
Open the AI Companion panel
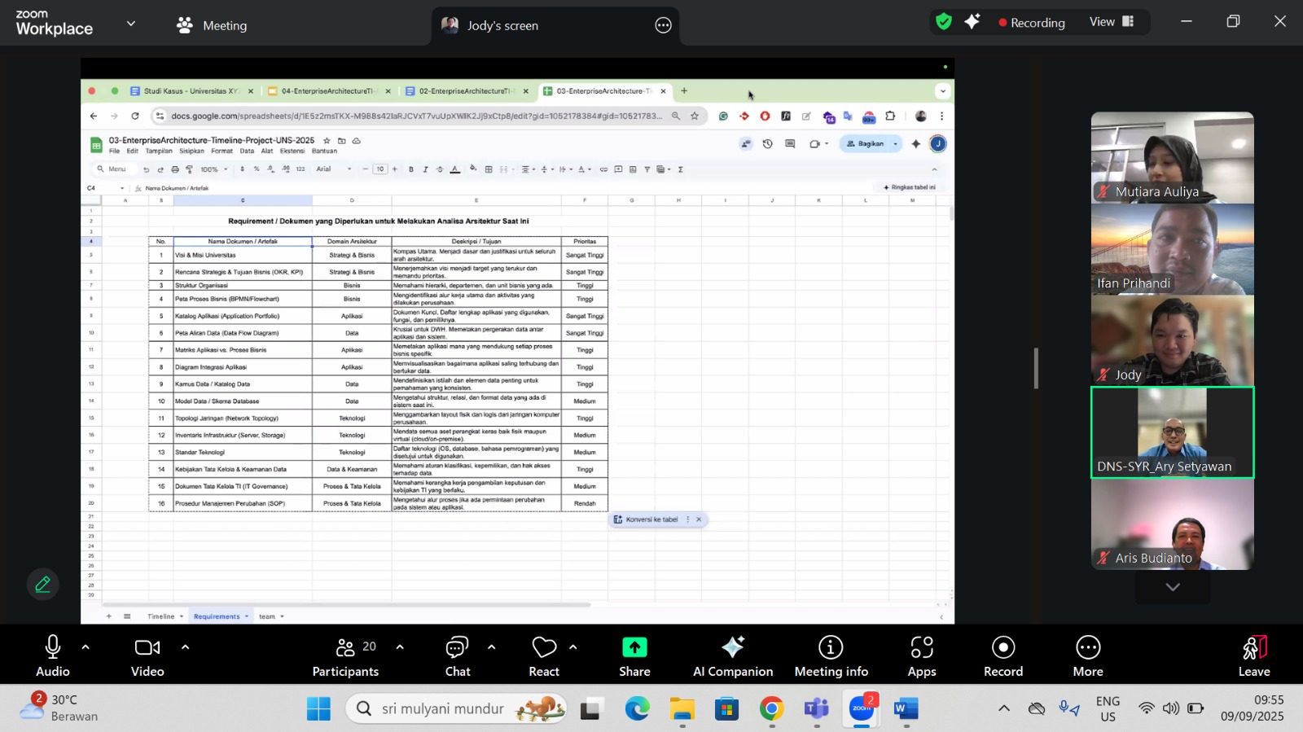point(732,655)
